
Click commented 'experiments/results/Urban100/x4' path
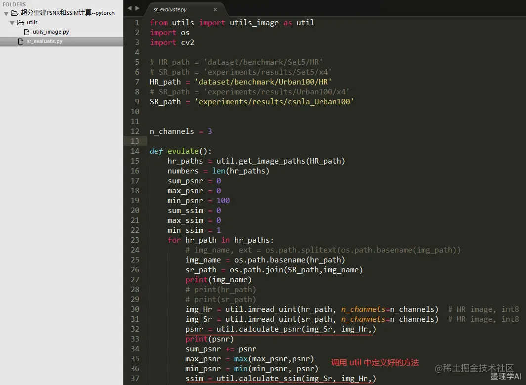[276, 91]
